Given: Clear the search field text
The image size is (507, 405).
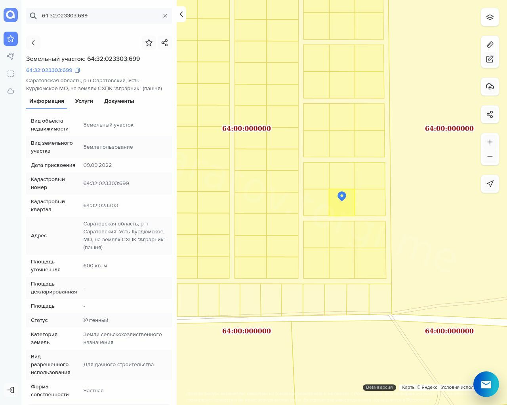Looking at the screenshot, I should pos(165,16).
